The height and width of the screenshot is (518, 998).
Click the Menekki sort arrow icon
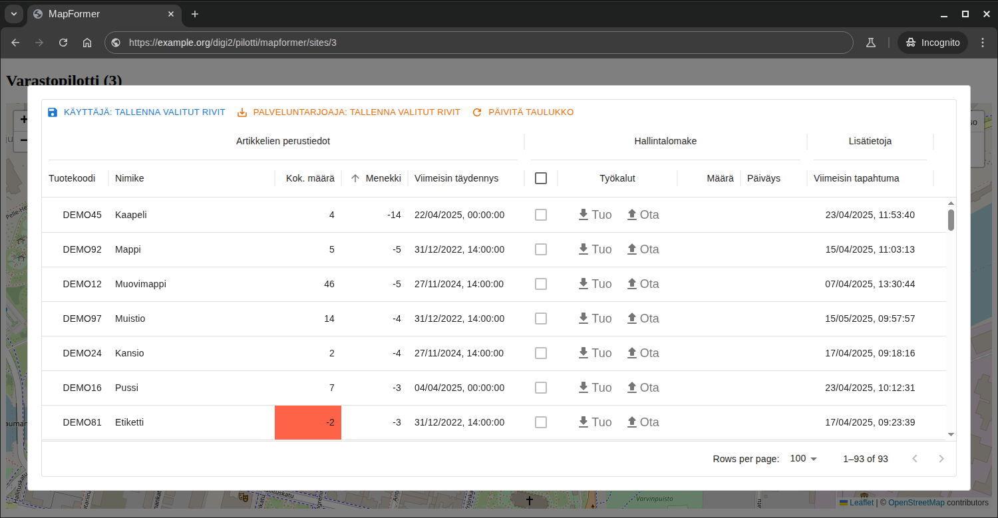tap(355, 178)
